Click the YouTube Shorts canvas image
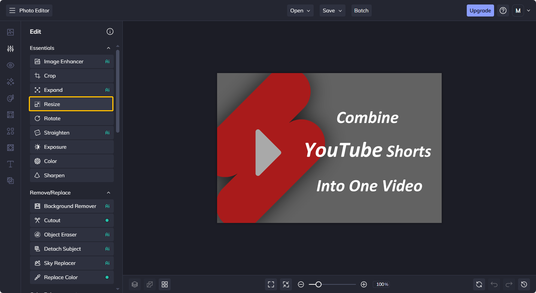This screenshot has width=536, height=293. [329, 148]
